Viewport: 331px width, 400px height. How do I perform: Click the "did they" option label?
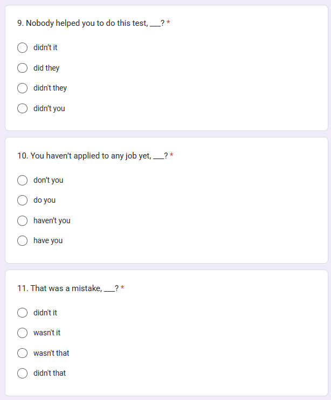(x=46, y=68)
